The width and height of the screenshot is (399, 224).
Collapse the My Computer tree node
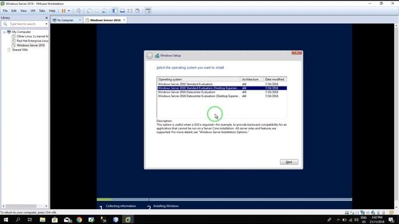coord(4,32)
